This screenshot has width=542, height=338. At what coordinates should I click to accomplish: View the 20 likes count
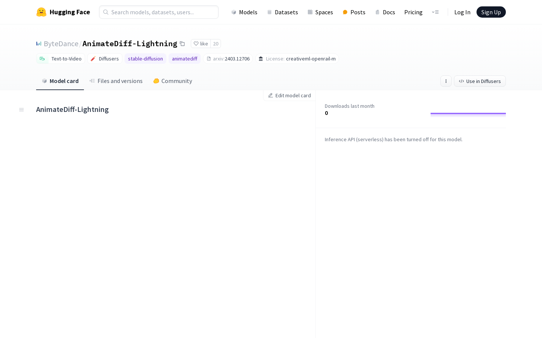click(216, 44)
